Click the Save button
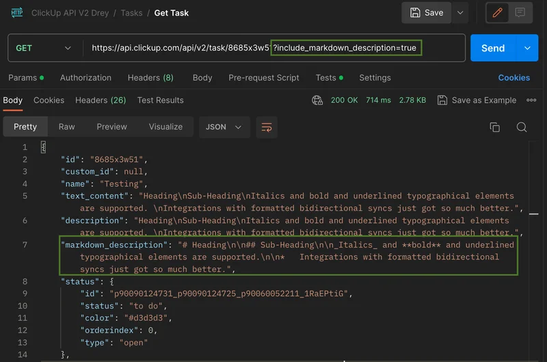This screenshot has height=362, width=547. (x=426, y=13)
